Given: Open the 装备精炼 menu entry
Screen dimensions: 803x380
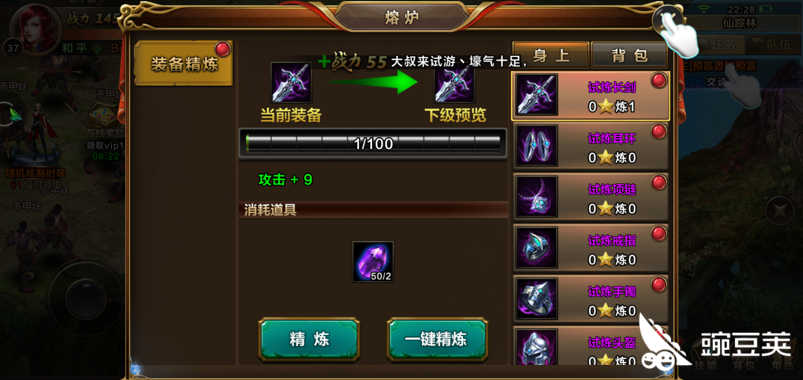Looking at the screenshot, I should [184, 64].
